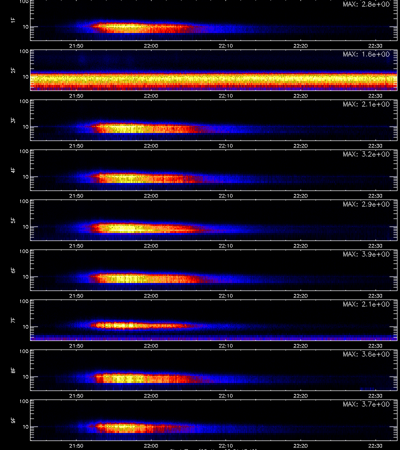This screenshot has width=400, height=450.
Task: Select the 22:00 tick label under panel 7F
Action: coord(151,346)
